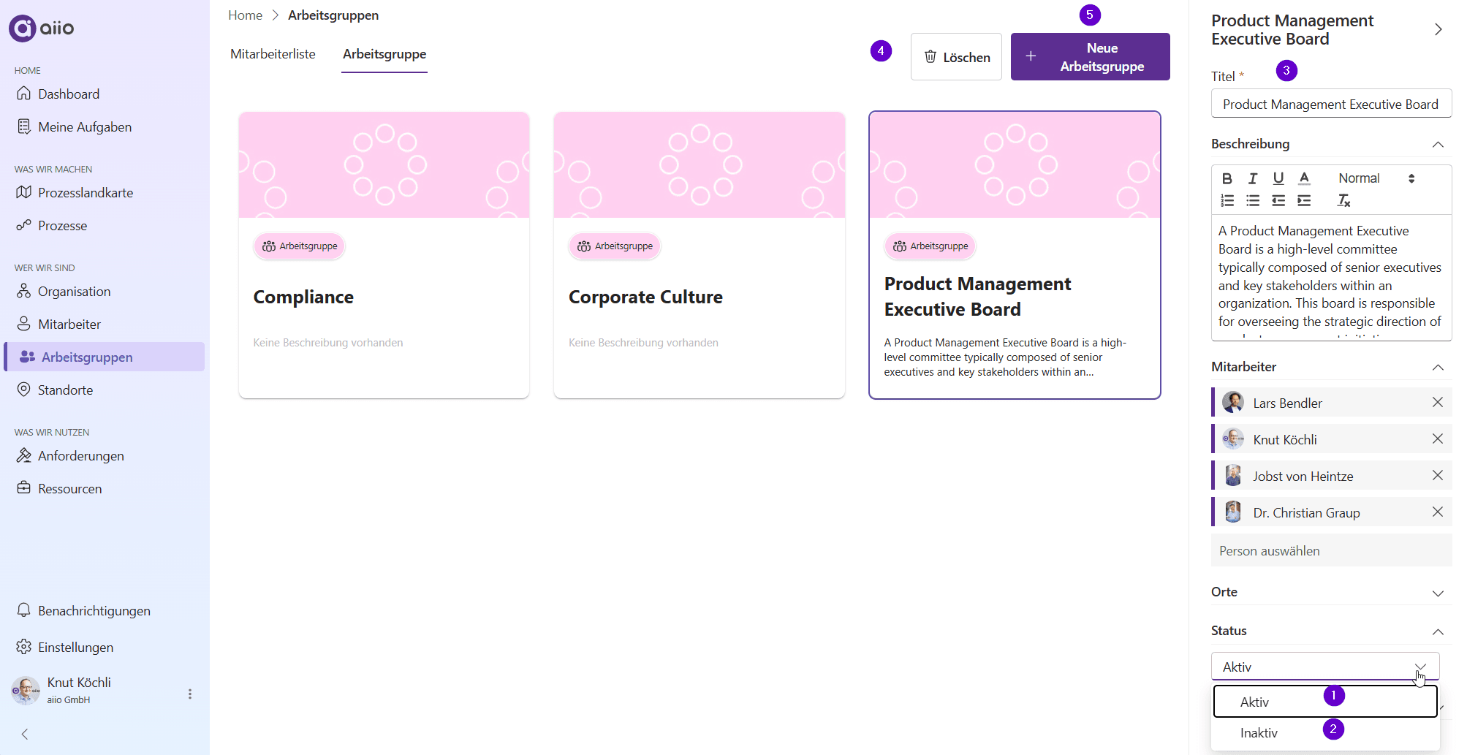Remove Knut Köchli from members

coord(1437,439)
